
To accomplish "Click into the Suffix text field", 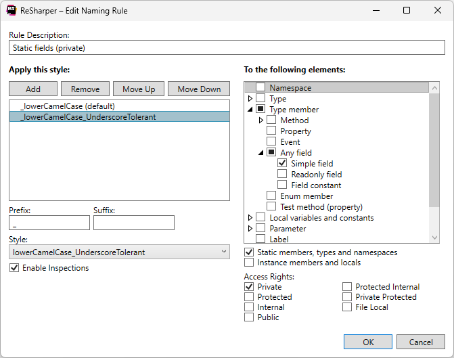I will point(133,223).
